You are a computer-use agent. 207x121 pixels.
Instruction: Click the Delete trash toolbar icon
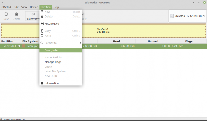(16, 14)
